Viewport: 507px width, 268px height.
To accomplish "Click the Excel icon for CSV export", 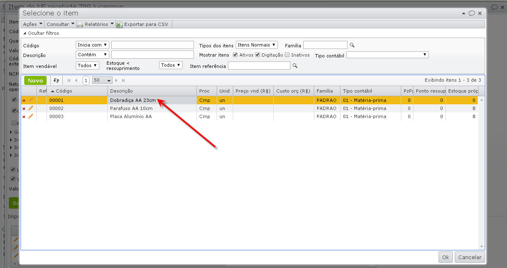I will [119, 24].
